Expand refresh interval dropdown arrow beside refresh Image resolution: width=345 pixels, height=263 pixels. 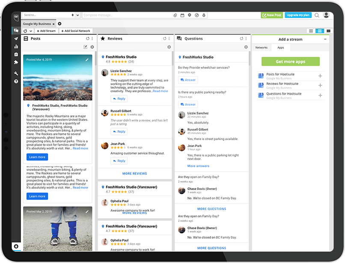(31, 31)
